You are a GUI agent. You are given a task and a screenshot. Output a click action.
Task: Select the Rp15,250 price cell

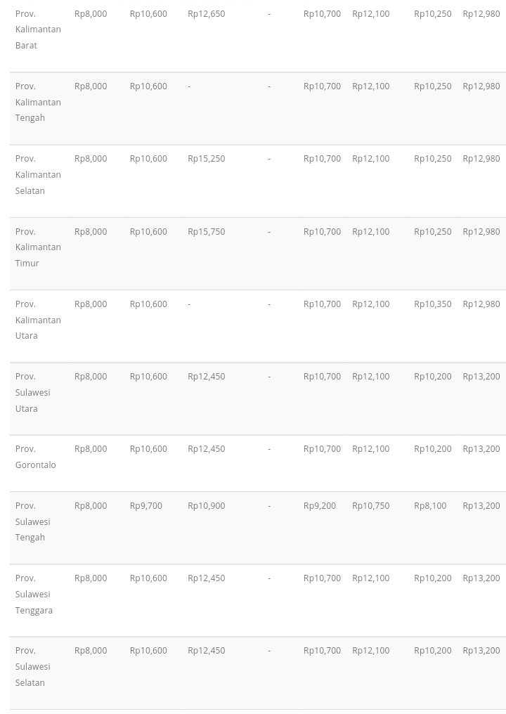pyautogui.click(x=206, y=159)
